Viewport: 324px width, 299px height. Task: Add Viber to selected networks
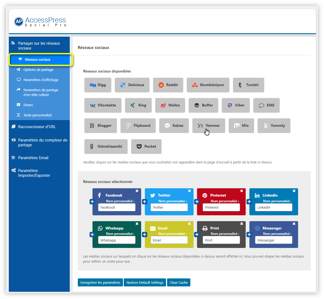236,105
